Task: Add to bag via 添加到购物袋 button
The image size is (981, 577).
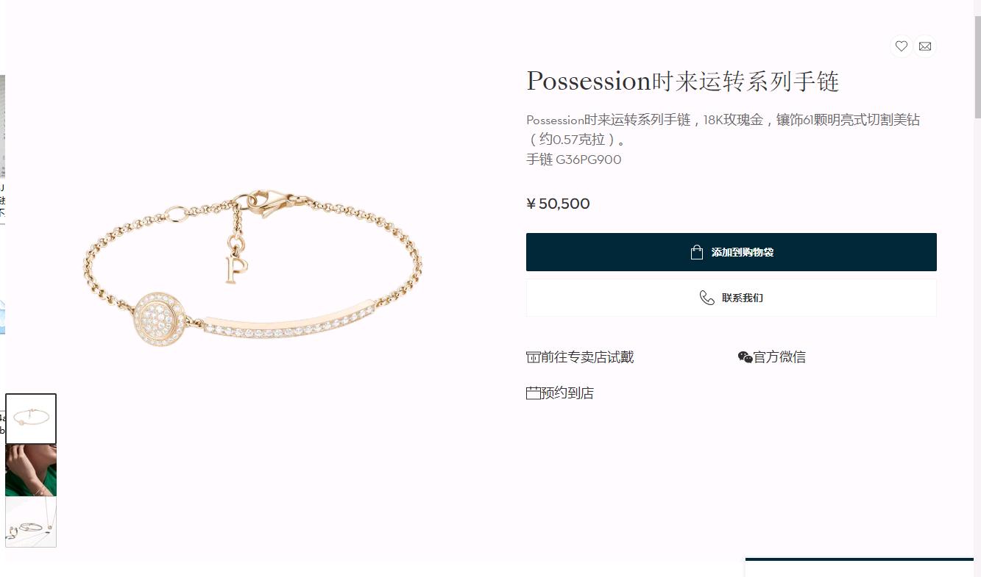Action: (732, 252)
